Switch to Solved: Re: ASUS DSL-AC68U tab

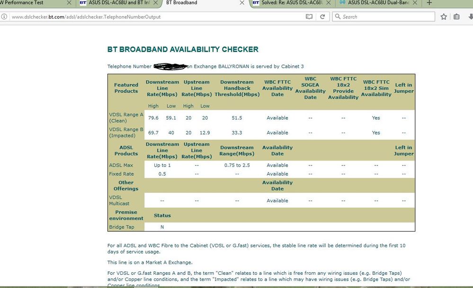point(292,3)
